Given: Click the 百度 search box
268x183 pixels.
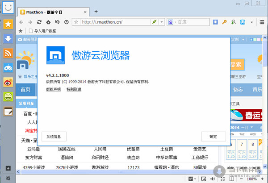Looking at the screenshot, I should tap(193, 22).
